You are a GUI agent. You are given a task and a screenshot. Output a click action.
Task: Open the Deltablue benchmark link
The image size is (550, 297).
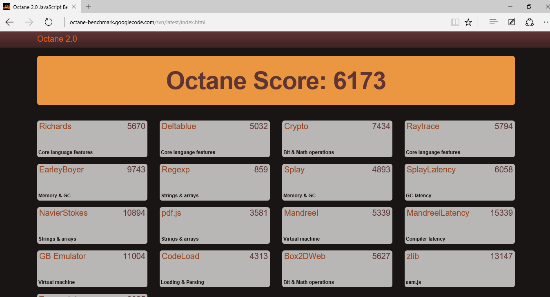tap(179, 126)
